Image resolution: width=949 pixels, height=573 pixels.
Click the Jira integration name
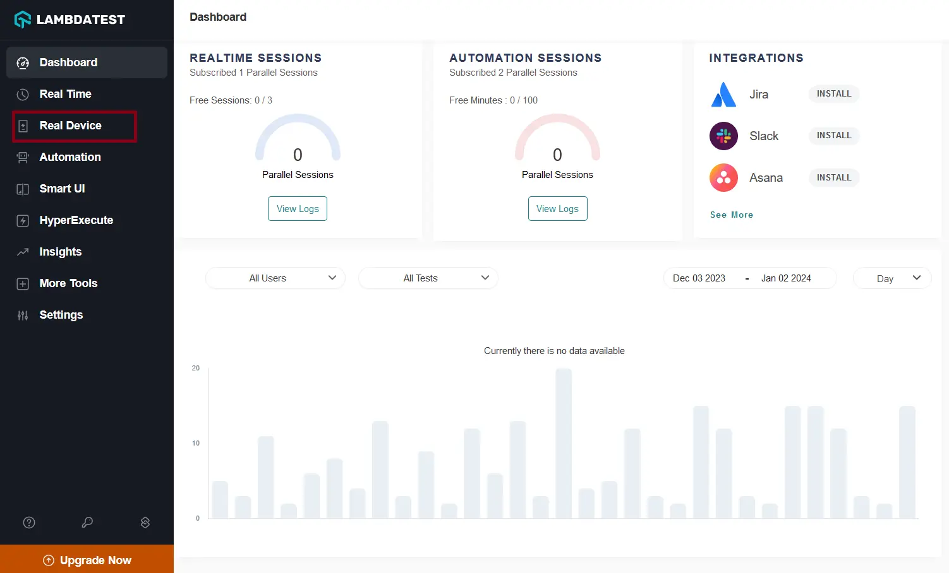pos(759,95)
